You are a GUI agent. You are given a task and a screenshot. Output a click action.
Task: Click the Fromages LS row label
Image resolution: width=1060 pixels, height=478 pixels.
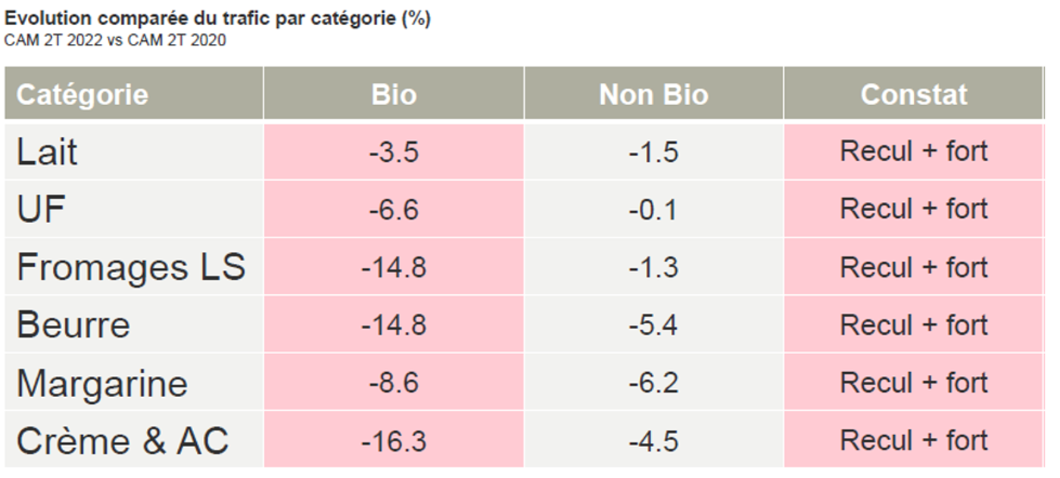point(131,268)
